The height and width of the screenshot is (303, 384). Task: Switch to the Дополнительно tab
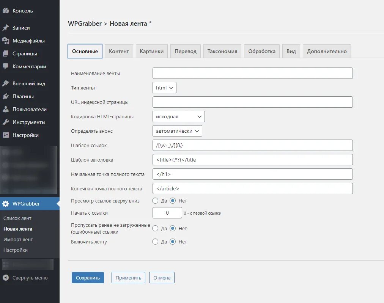tap(327, 51)
